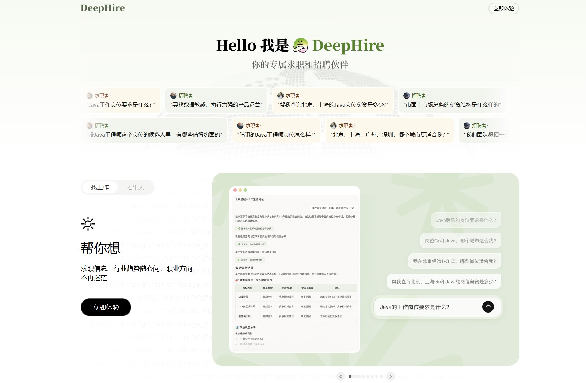Screen dimensions: 586x383
Task: Click the 招聘者 avatar in the product operations card
Action: 173,95
